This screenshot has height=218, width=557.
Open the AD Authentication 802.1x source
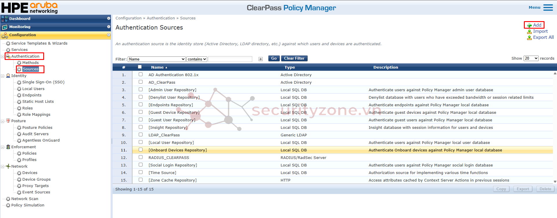click(x=173, y=75)
